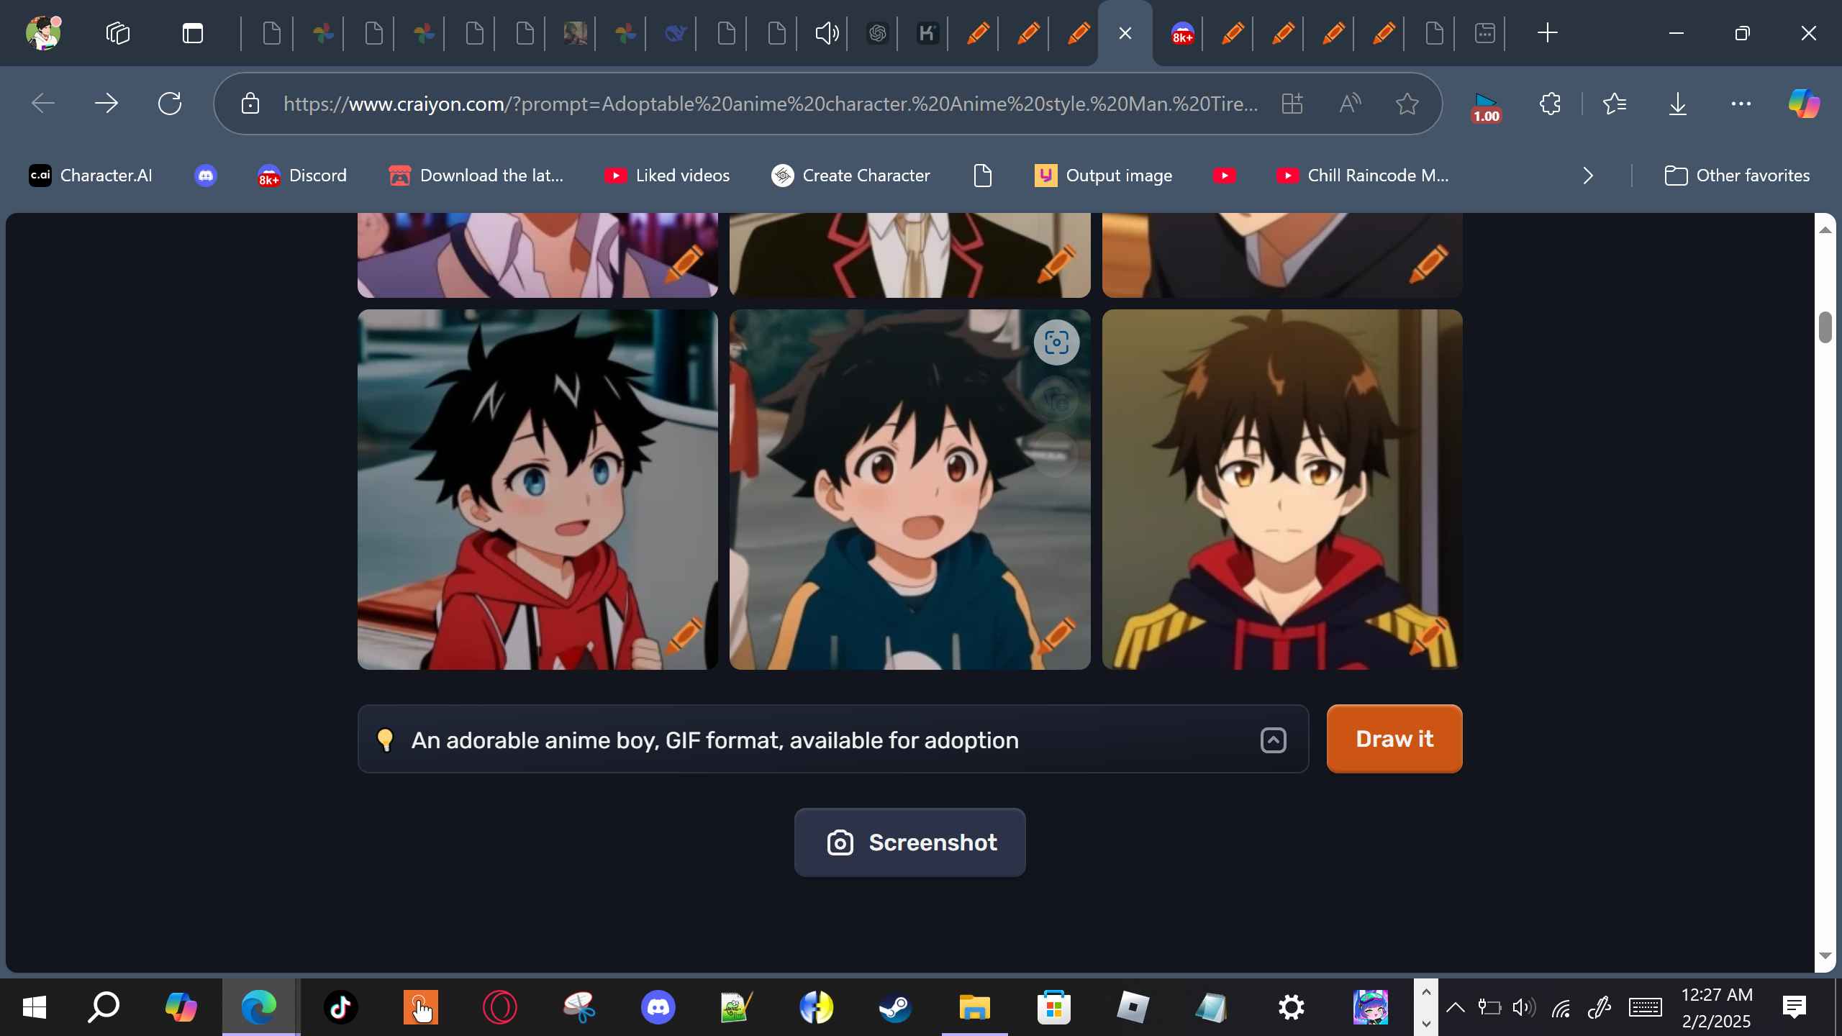Image resolution: width=1842 pixels, height=1036 pixels.
Task: Open the Downloads arrow icon
Action: tap(1677, 104)
